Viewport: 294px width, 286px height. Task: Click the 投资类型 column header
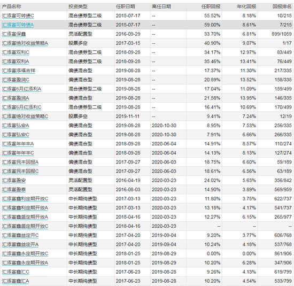[78, 7]
